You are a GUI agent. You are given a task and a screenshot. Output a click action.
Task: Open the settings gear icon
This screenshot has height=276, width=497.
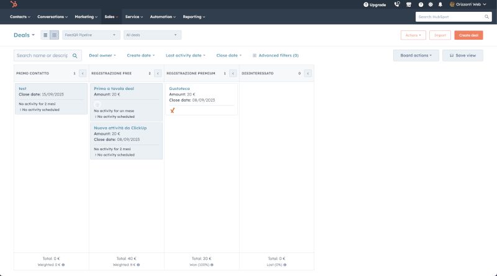pos(431,4)
